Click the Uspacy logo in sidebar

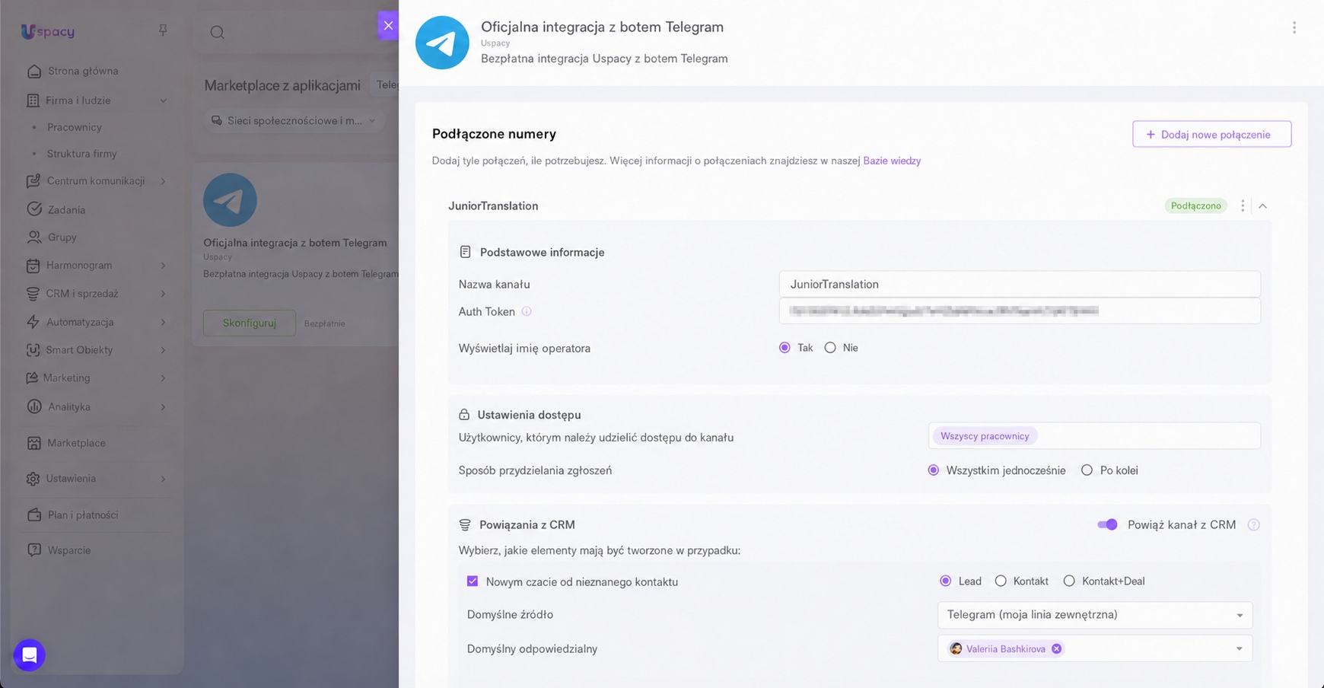(x=47, y=31)
